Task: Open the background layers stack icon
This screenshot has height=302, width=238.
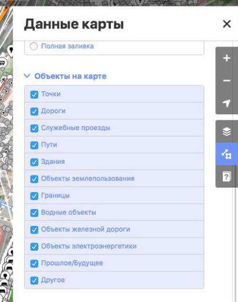Action: pyautogui.click(x=226, y=132)
